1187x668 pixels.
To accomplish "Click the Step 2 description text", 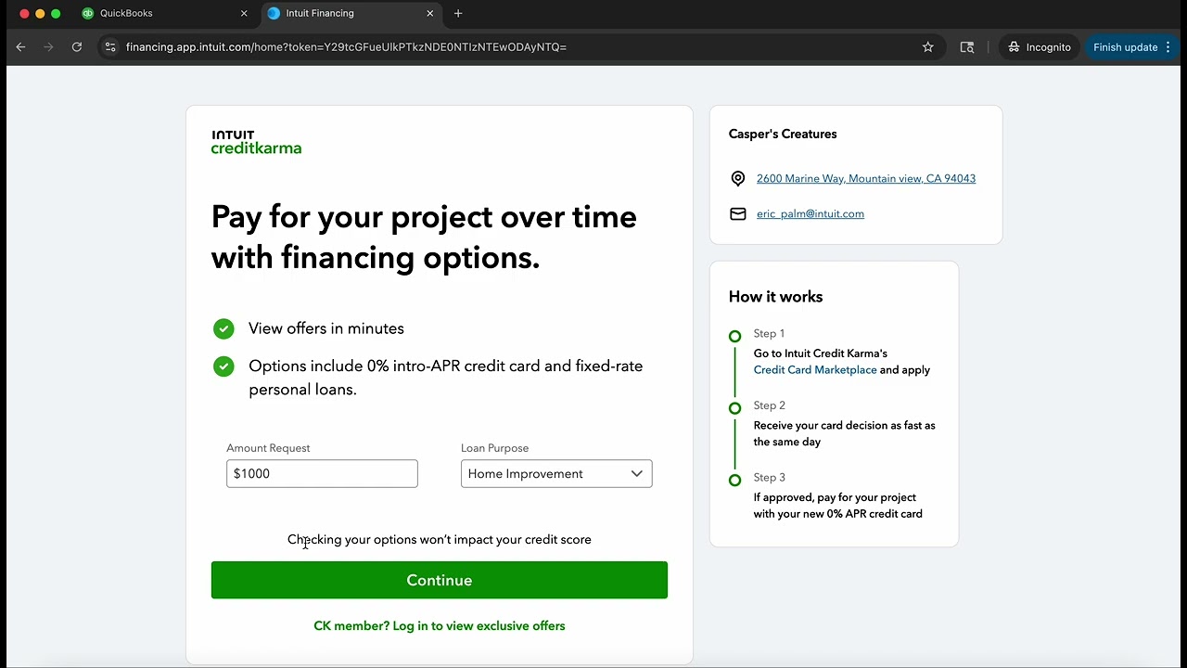I will click(845, 434).
